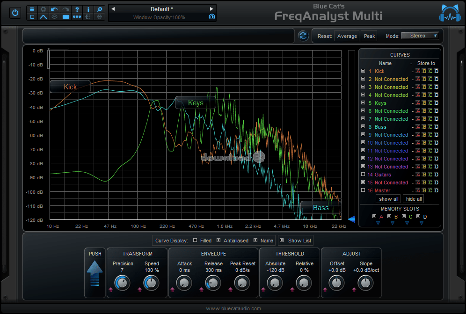Click the Kick label on the graph
The image size is (466, 314).
point(70,87)
